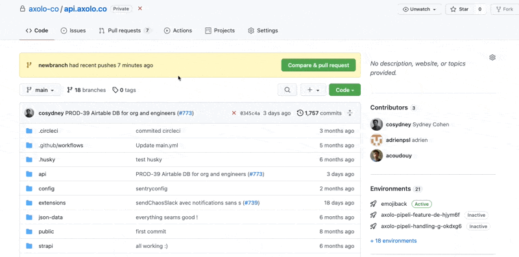The height and width of the screenshot is (257, 519).
Task: Click the repository lock icon
Action: tap(23, 9)
